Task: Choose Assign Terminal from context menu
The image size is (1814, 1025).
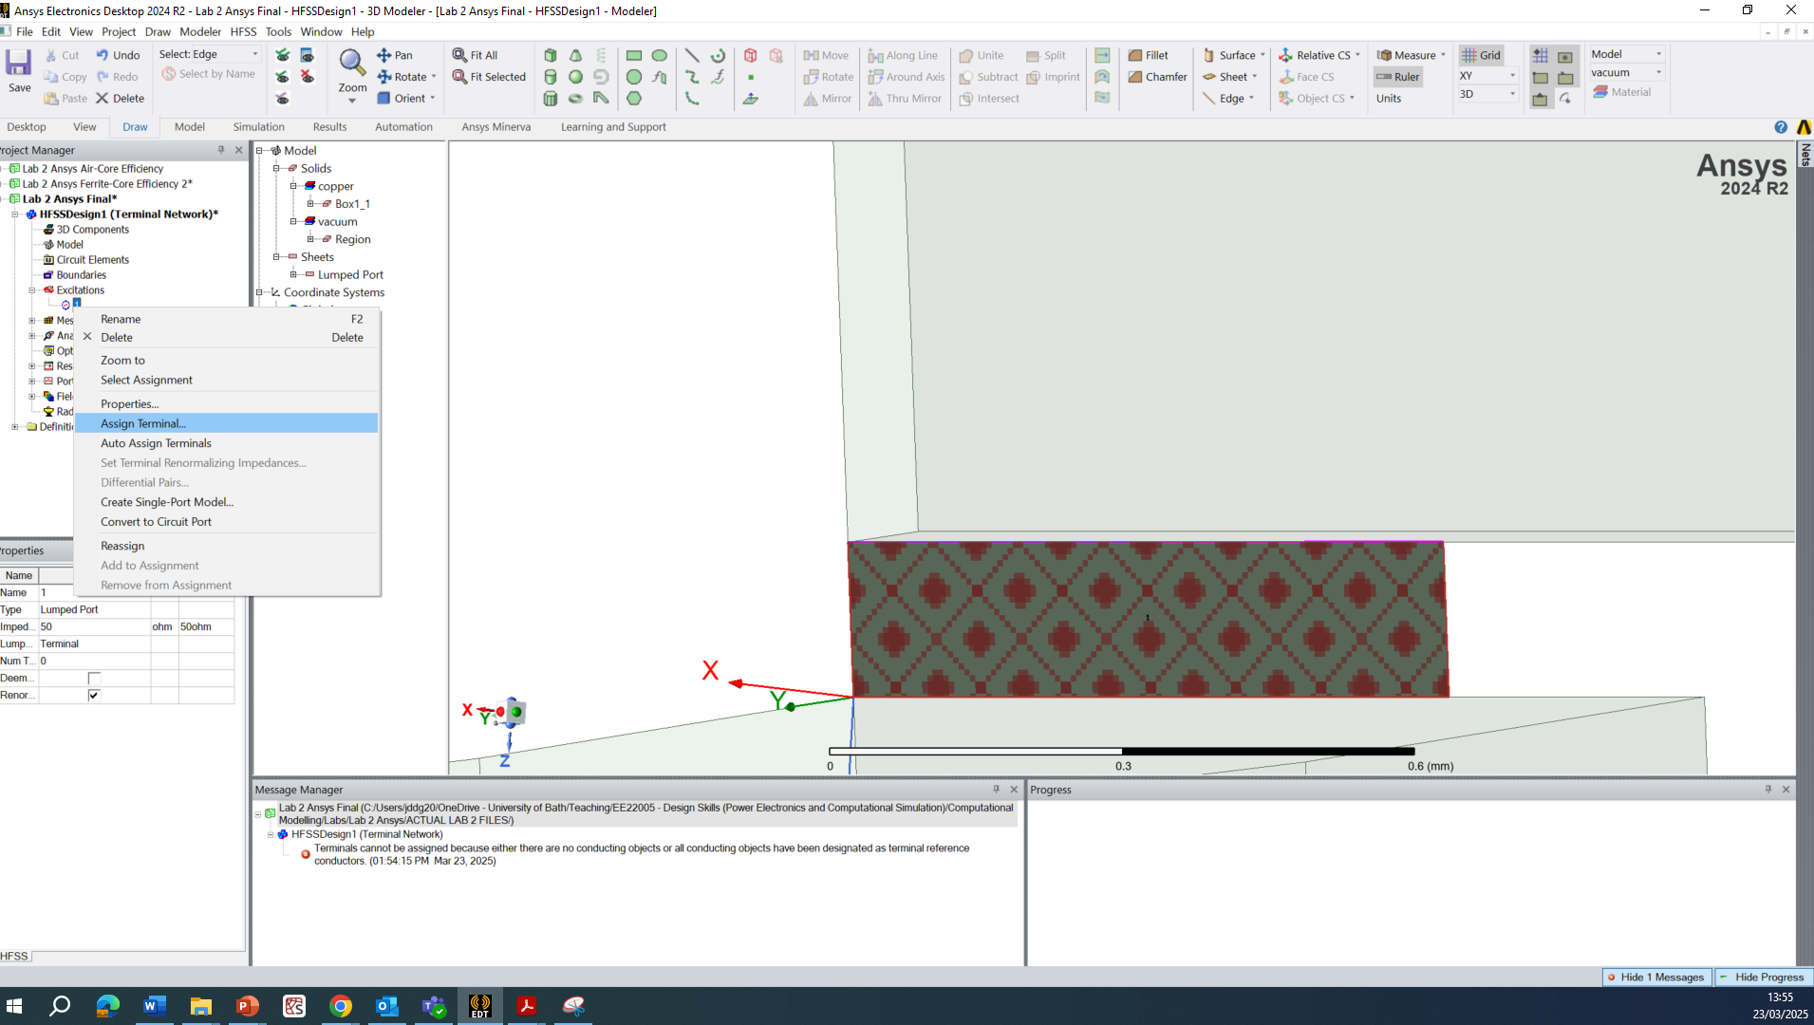Action: tap(143, 423)
